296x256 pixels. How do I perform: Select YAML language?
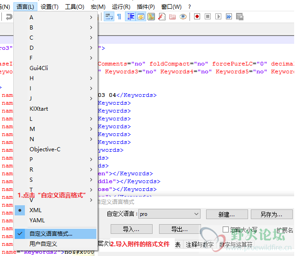click(x=56, y=220)
